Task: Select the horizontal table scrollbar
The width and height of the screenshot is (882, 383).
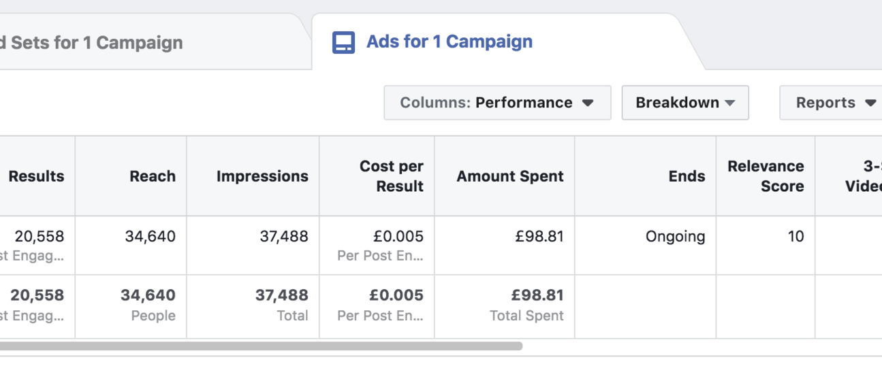Action: (x=261, y=346)
